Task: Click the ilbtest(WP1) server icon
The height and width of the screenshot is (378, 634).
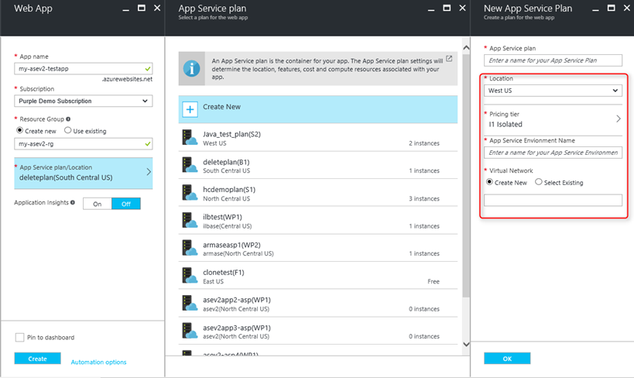Action: coord(189,221)
